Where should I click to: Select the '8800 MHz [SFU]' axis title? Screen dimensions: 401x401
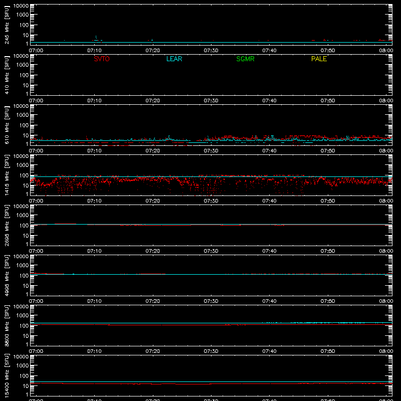(7, 325)
